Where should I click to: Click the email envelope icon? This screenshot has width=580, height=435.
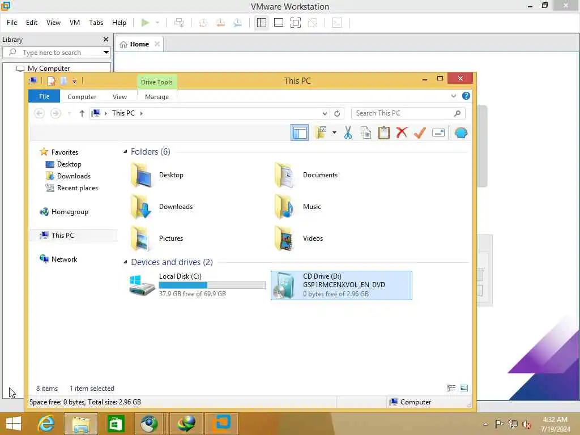438,133
